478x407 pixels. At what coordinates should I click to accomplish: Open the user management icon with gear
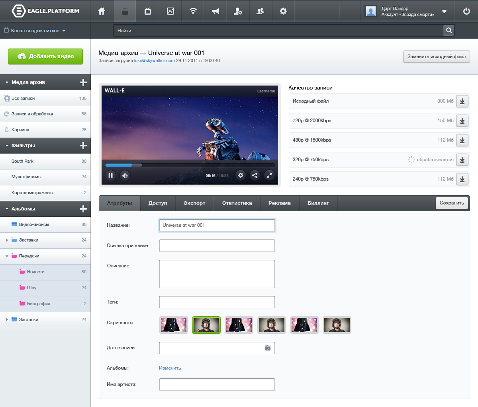(238, 11)
